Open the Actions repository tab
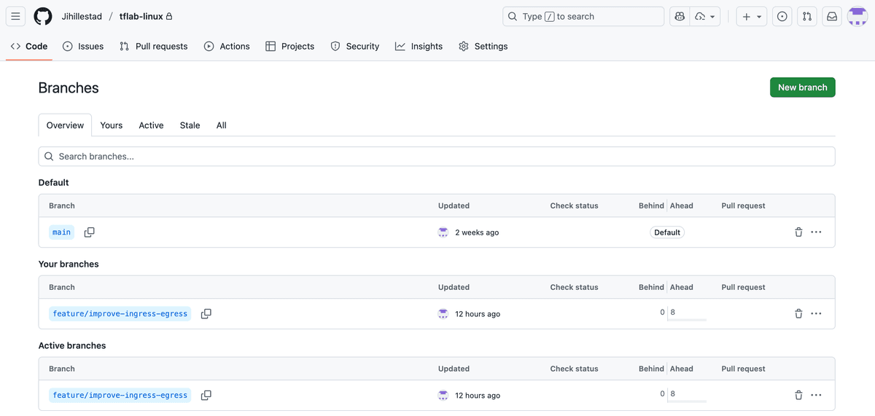The width and height of the screenshot is (875, 416). [227, 46]
